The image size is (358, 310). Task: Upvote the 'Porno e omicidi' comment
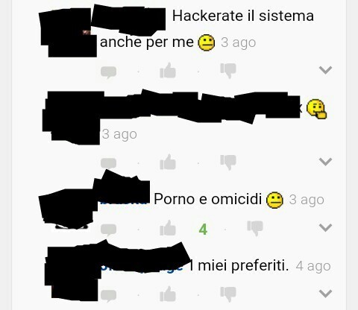[x=168, y=228]
